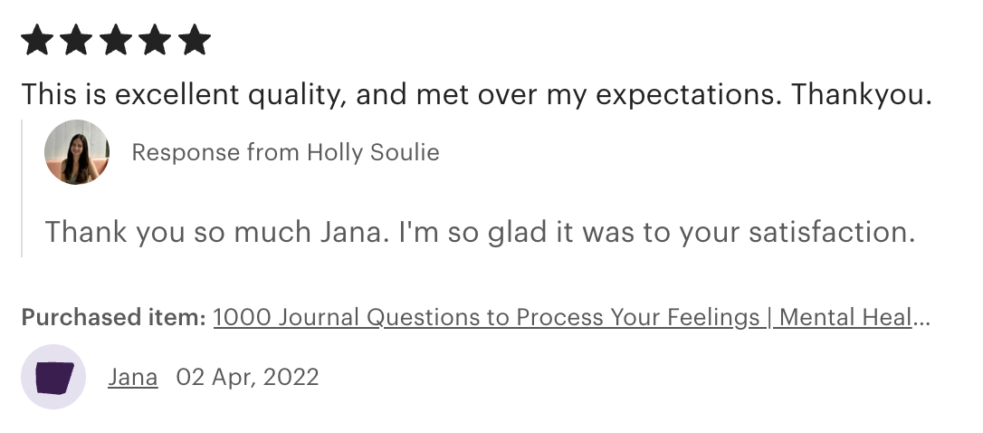983x433 pixels.
Task: Click the grey vertical quote bar beside the response
Action: tap(22, 188)
